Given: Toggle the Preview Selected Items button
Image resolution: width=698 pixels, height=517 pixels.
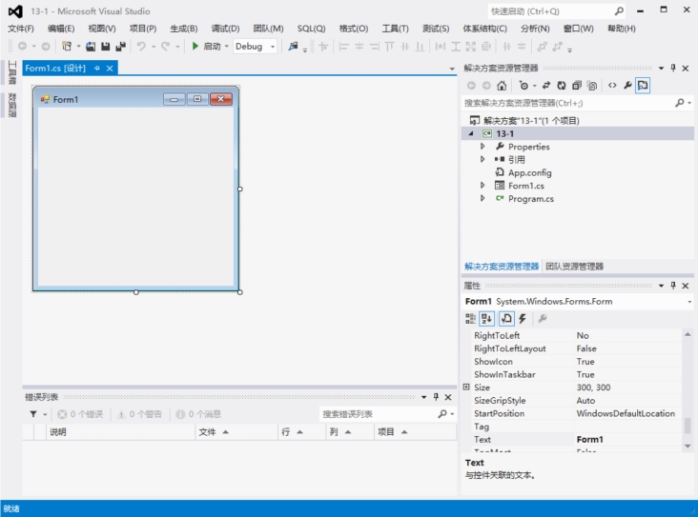Looking at the screenshot, I should point(643,86).
